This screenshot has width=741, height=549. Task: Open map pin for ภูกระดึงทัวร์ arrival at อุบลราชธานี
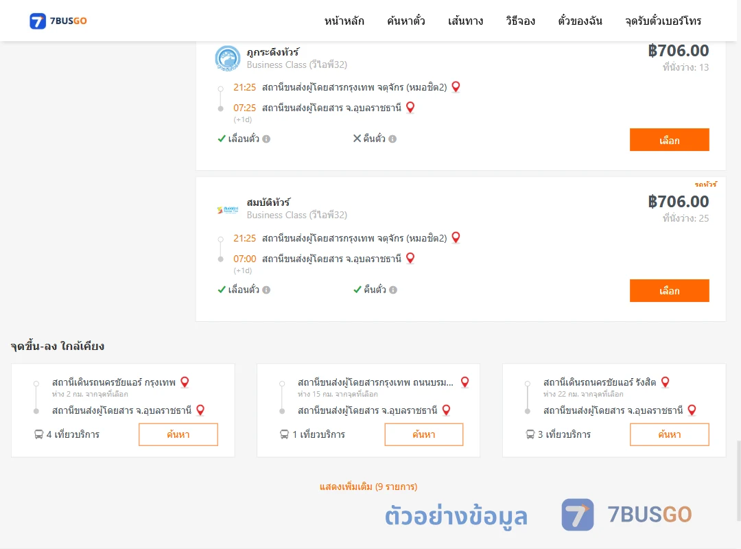(410, 108)
